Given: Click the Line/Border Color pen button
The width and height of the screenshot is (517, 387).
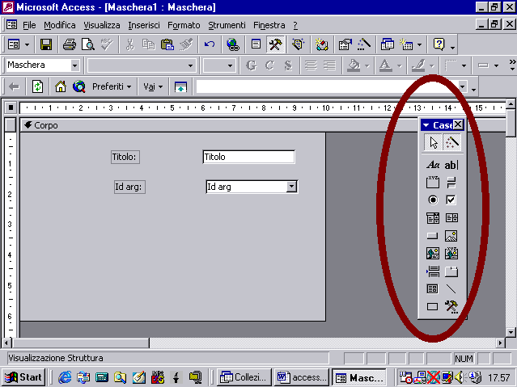Looking at the screenshot, I should (418, 65).
